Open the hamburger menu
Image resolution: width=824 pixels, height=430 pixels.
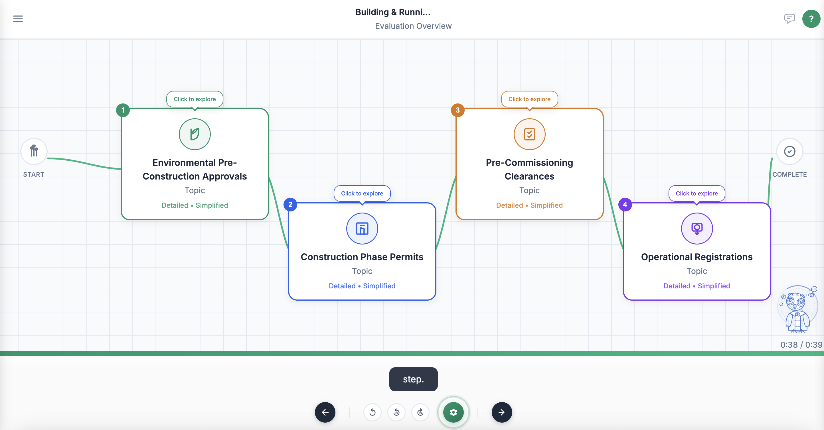(x=18, y=19)
